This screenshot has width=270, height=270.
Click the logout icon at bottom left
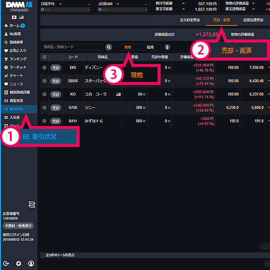tap(6, 263)
